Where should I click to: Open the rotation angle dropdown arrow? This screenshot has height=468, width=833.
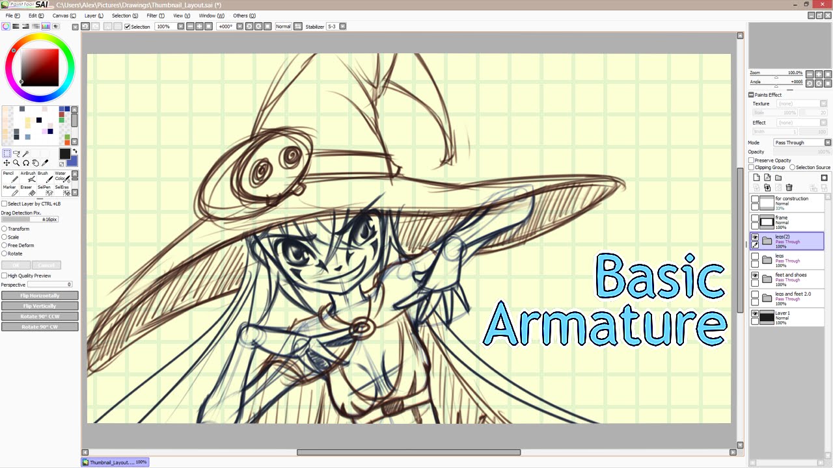point(239,27)
